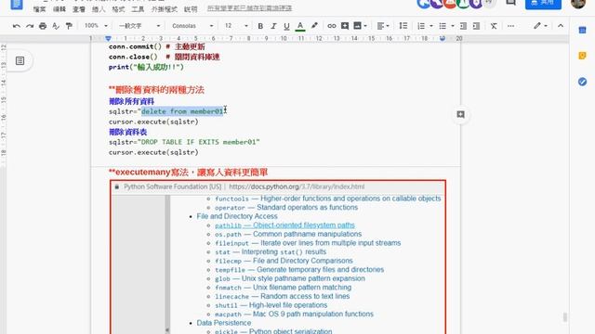Click the blue right indent marker on ruler
This screenshot has height=334, width=595.
click(443, 38)
